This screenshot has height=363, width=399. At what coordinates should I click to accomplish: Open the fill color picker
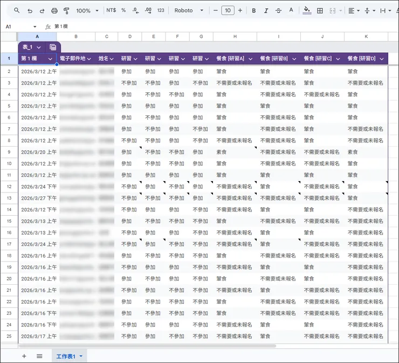click(x=307, y=10)
